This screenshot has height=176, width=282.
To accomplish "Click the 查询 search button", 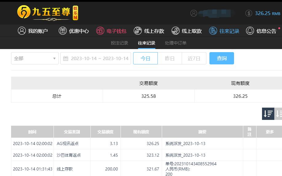I will tap(221, 58).
